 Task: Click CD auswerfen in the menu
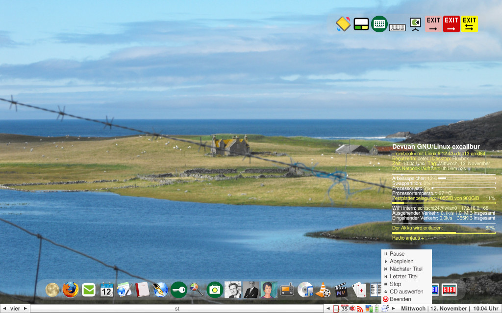[406, 291]
